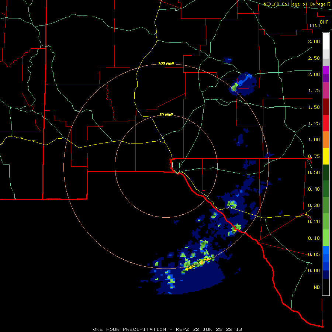Click the 2.00 legend value

314,74
